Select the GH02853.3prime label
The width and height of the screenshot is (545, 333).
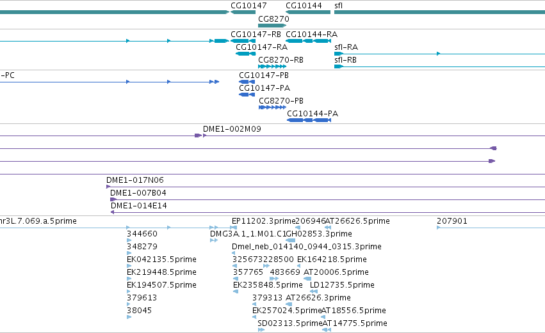(319, 234)
